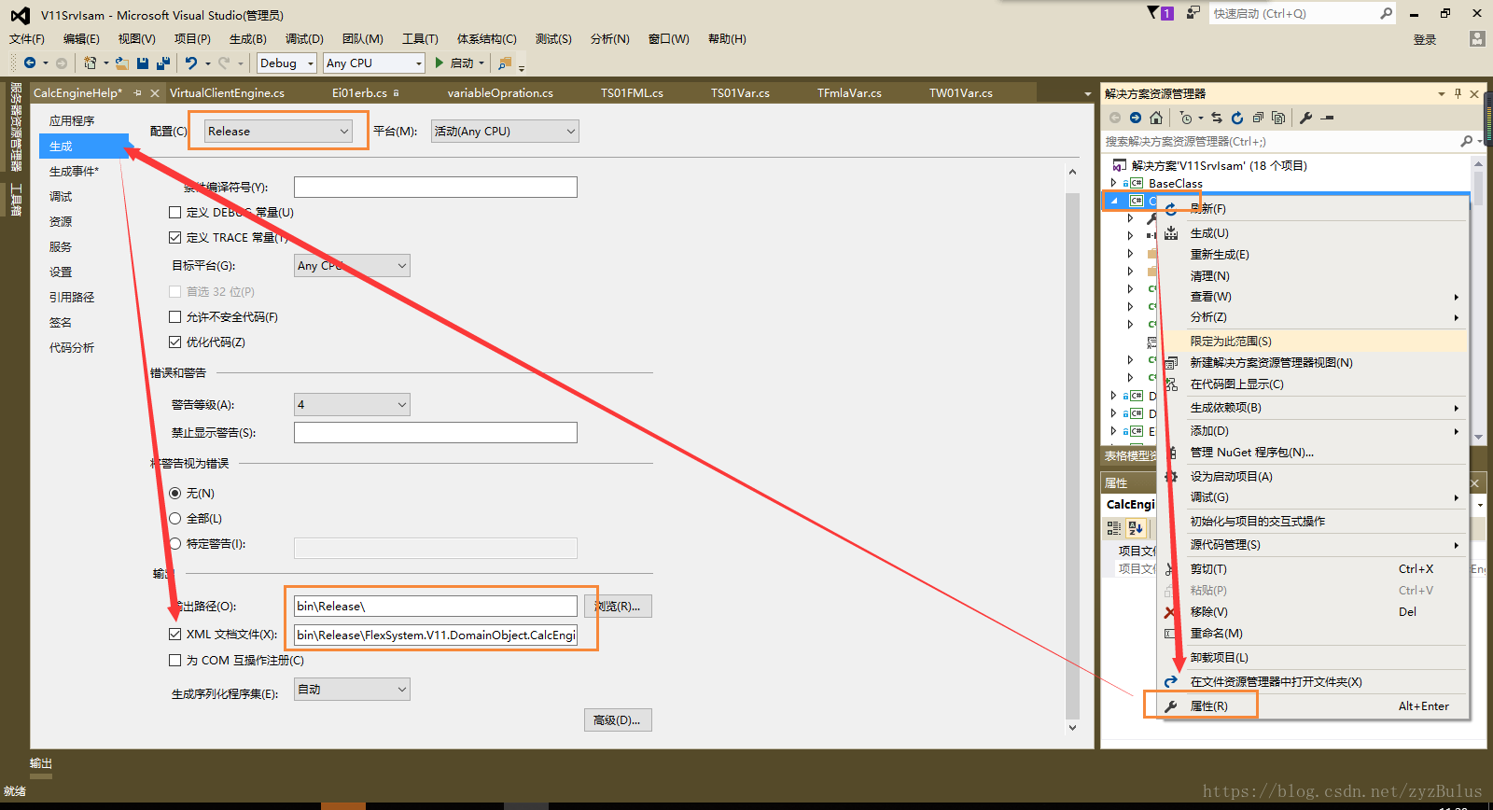
Task: Open the 生成序列化程序集 自动 dropdown
Action: [x=352, y=690]
